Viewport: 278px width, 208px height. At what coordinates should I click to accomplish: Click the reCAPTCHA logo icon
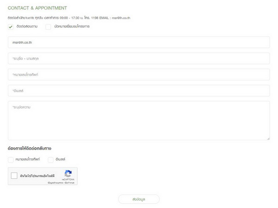pyautogui.click(x=68, y=174)
